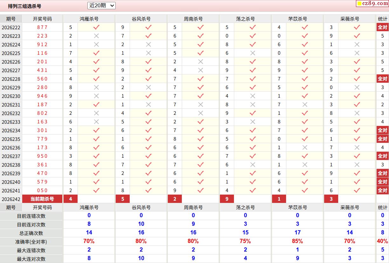Click the gray cross for 谷风杀号 in period 2026224
The width and height of the screenshot is (389, 263).
click(148, 45)
